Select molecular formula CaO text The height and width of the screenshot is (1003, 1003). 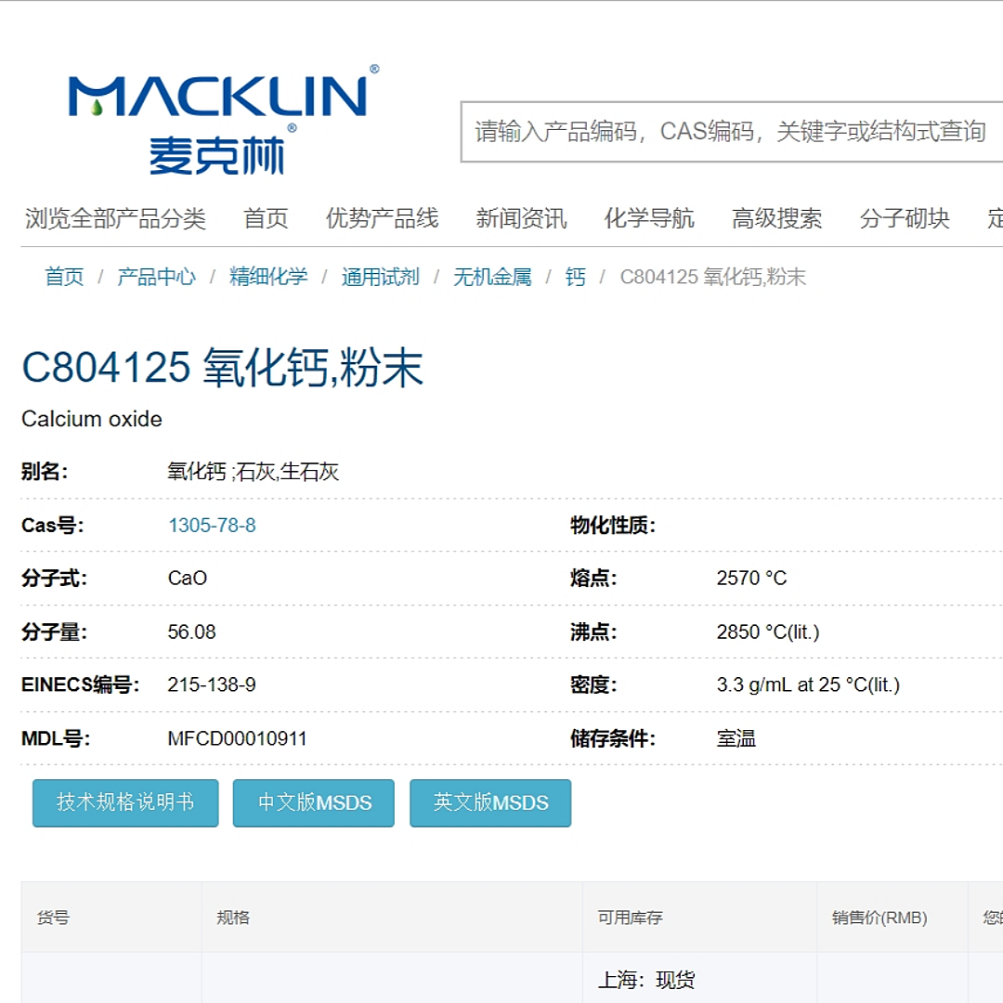(x=188, y=579)
